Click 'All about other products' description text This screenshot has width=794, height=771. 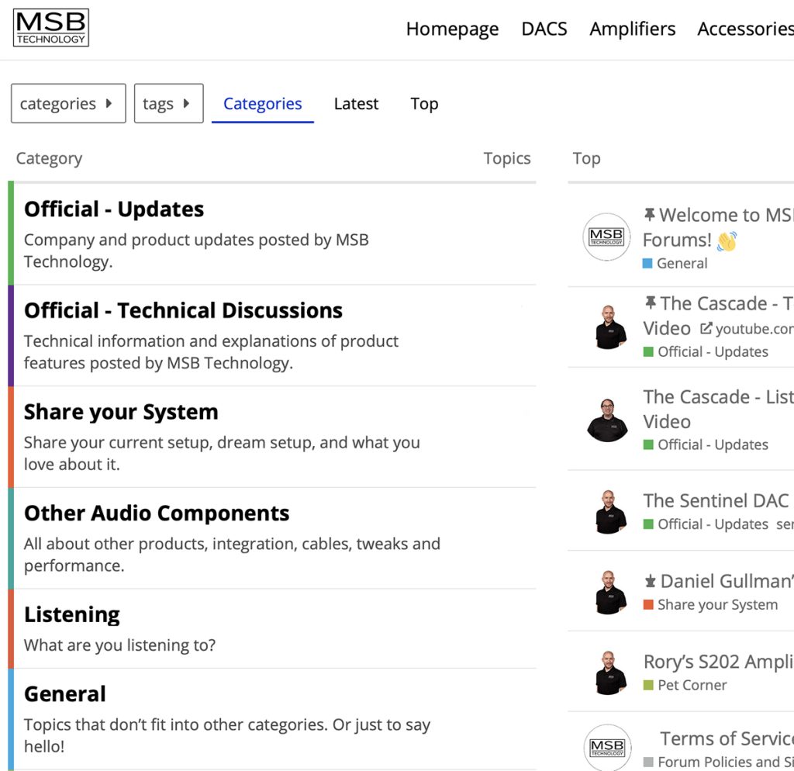[x=232, y=555]
